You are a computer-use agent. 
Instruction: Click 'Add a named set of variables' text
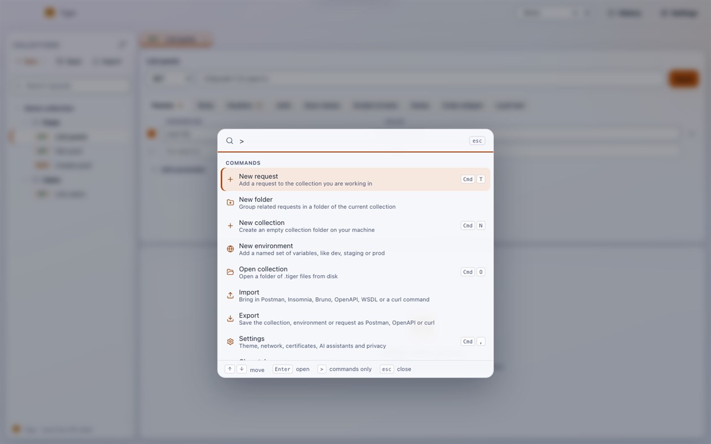pyautogui.click(x=312, y=253)
